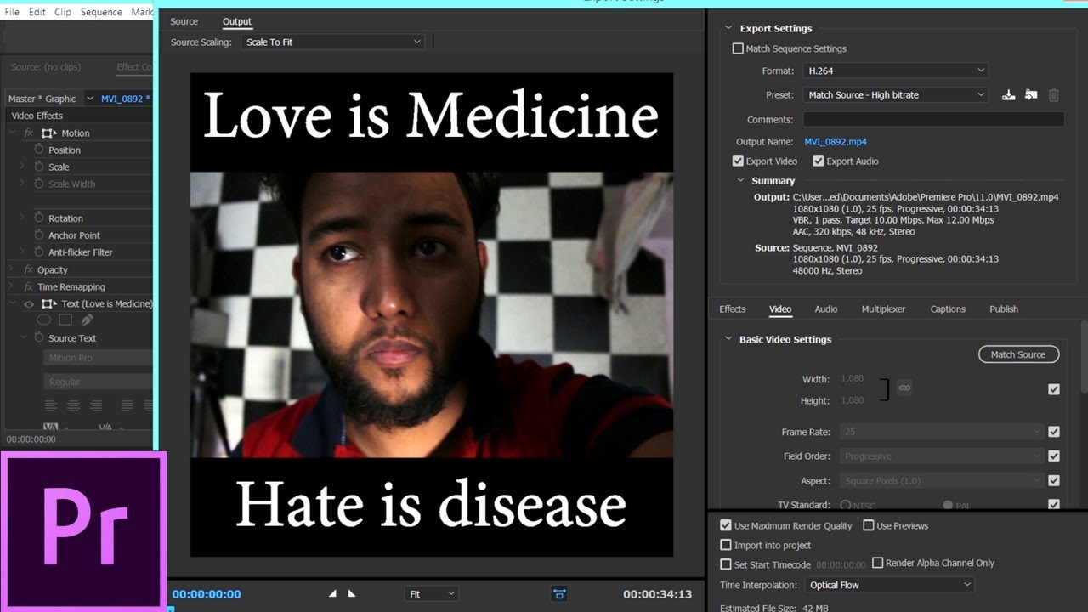Open the Multiplexer tab
The height and width of the screenshot is (612, 1088).
click(883, 309)
